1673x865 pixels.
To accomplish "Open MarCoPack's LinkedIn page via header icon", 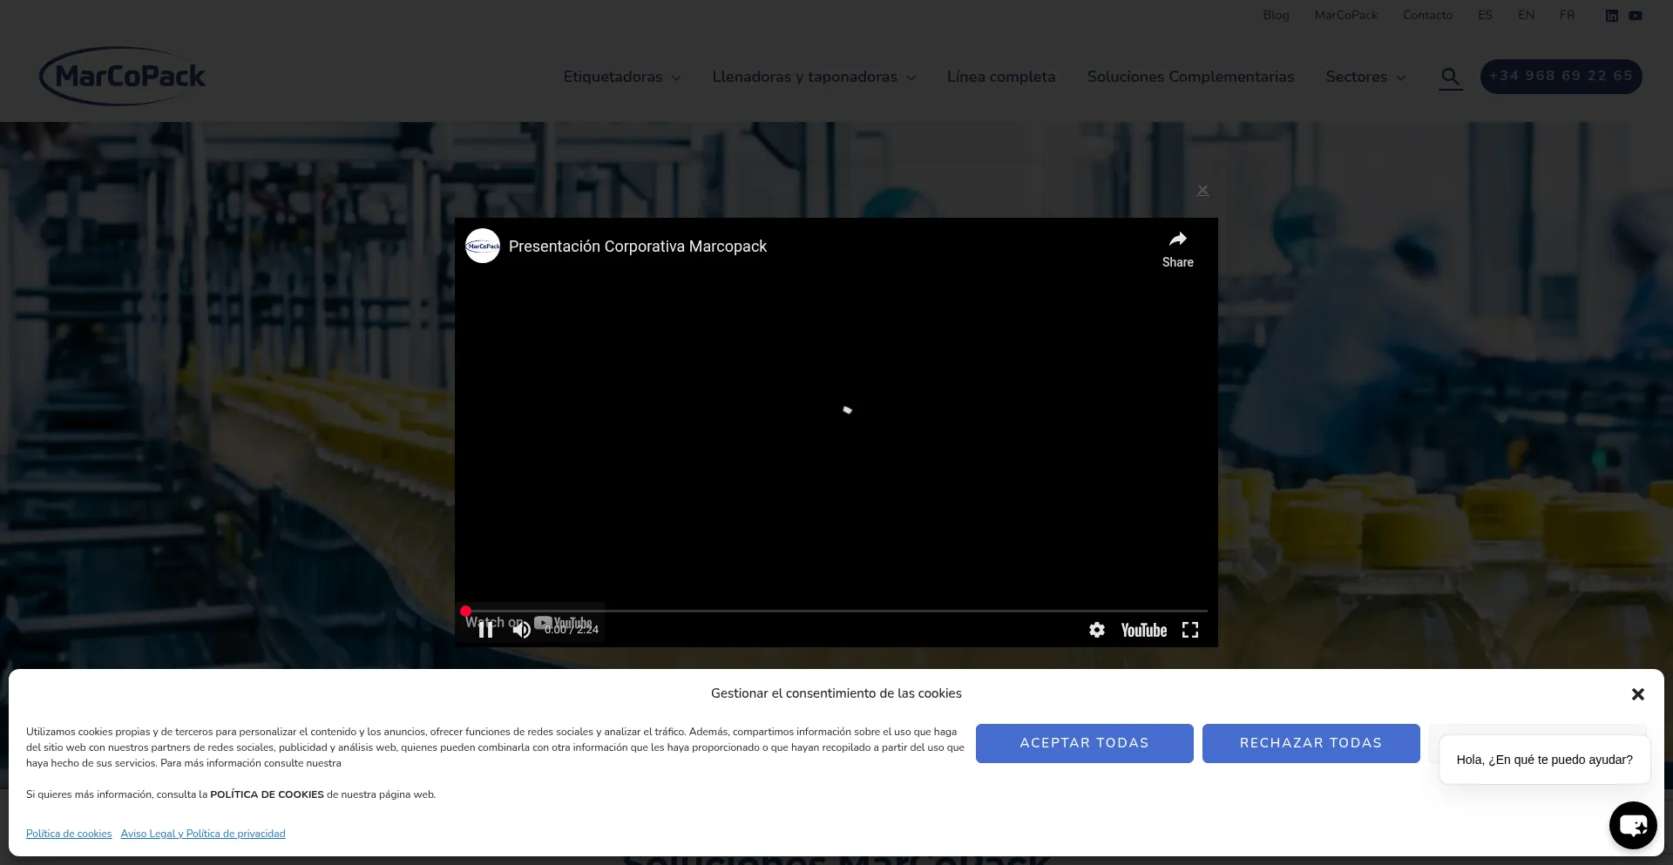I will click(1611, 15).
